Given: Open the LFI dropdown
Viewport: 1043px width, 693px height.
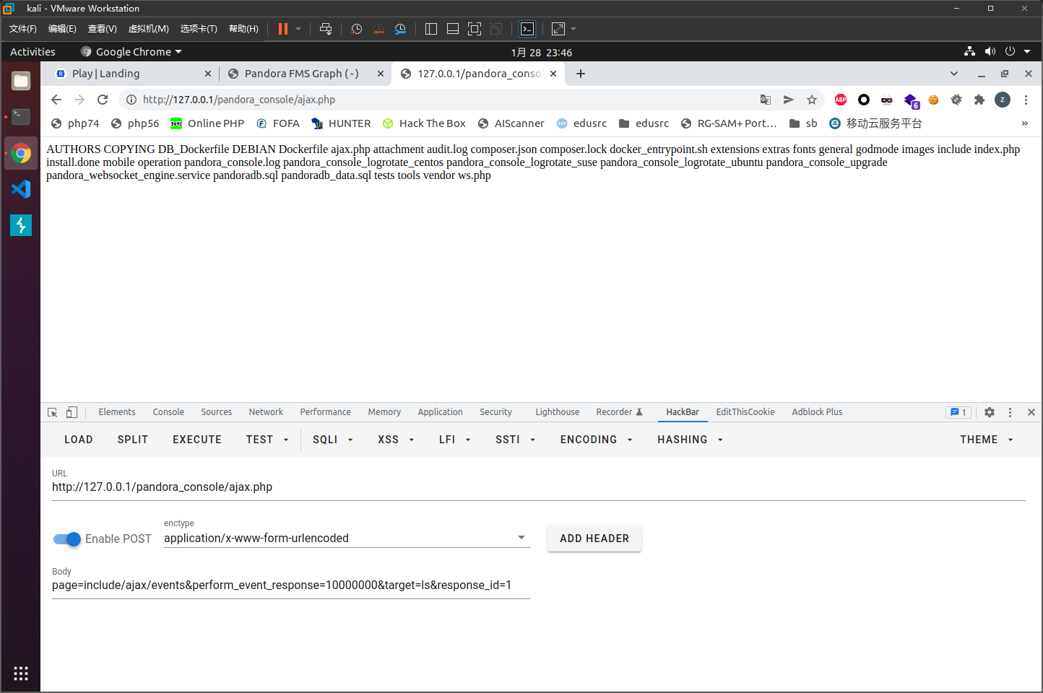Looking at the screenshot, I should tap(455, 440).
